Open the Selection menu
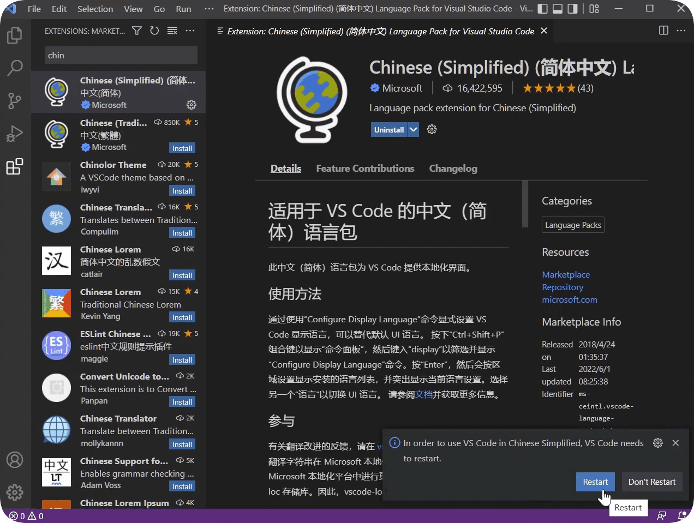Screen dimensions: 694x523 [95, 9]
